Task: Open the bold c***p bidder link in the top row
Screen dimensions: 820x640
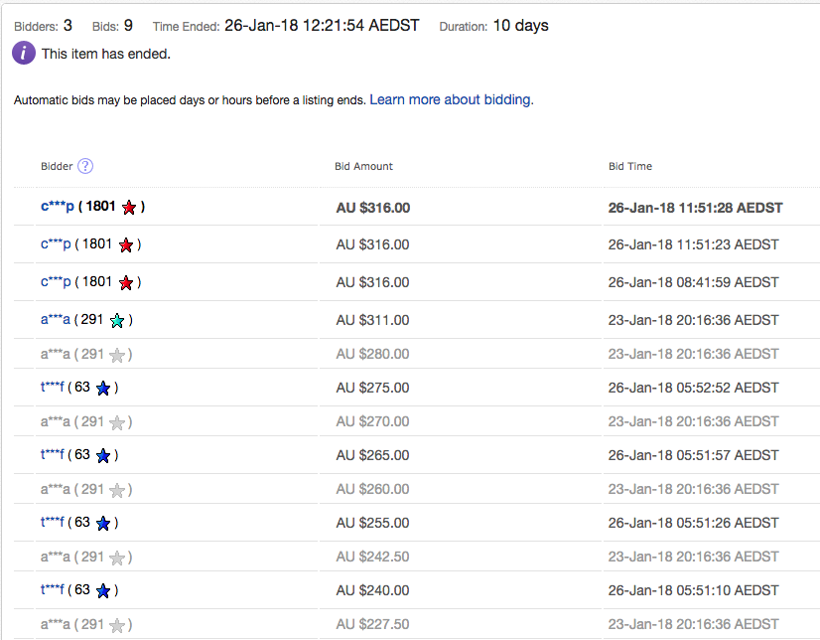Action: tap(58, 207)
